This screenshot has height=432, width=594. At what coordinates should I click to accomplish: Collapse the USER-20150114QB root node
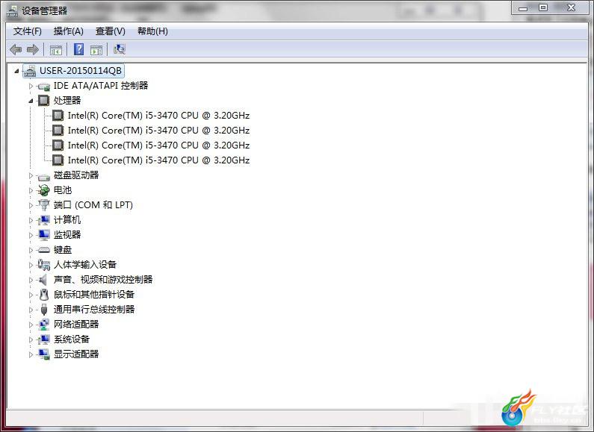(16, 71)
